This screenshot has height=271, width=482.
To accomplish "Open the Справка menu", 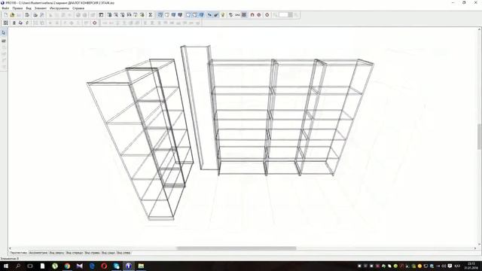I will pyautogui.click(x=78, y=8).
